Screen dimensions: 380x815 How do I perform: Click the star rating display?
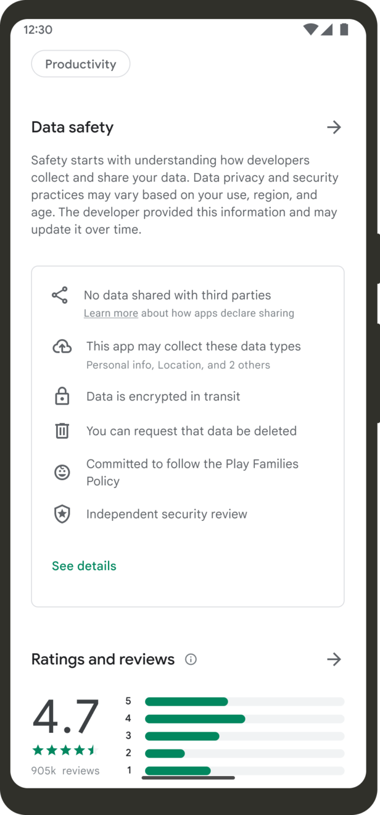(65, 750)
